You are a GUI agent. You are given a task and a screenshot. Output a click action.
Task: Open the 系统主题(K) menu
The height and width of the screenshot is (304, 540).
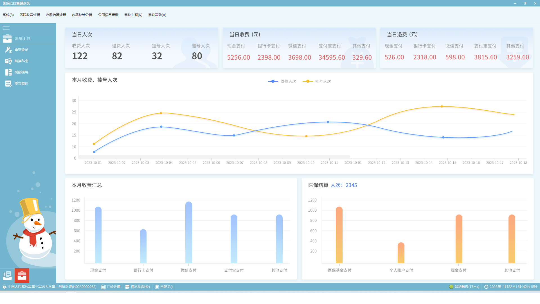(133, 15)
